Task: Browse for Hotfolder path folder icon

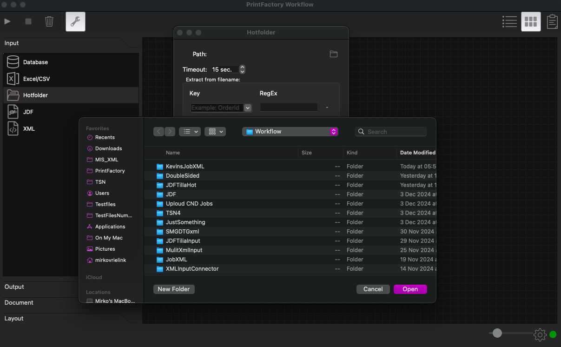Action: tap(334, 54)
